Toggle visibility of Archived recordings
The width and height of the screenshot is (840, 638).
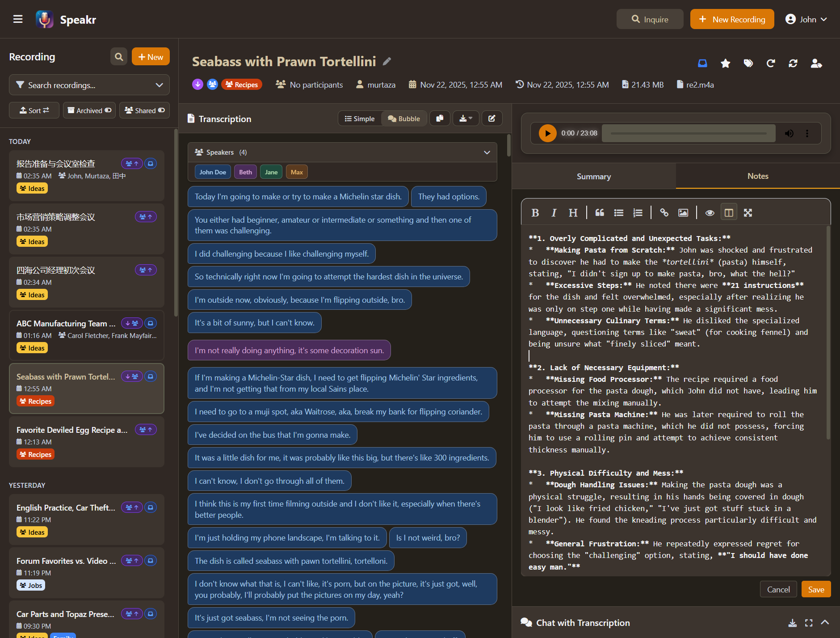pos(89,110)
